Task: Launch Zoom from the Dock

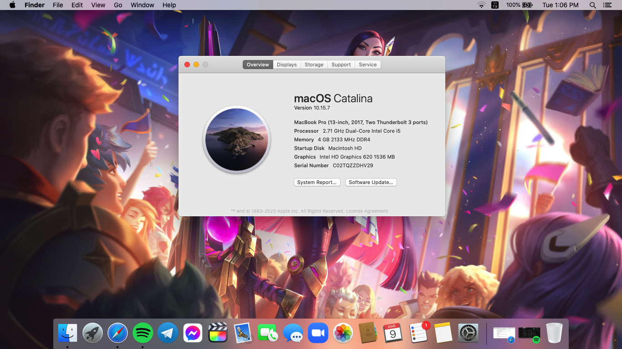Action: point(318,333)
